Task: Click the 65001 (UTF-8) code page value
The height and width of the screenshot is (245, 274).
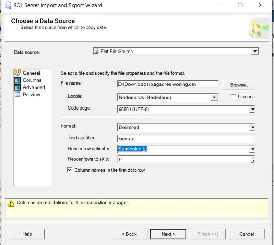Action: (133, 109)
